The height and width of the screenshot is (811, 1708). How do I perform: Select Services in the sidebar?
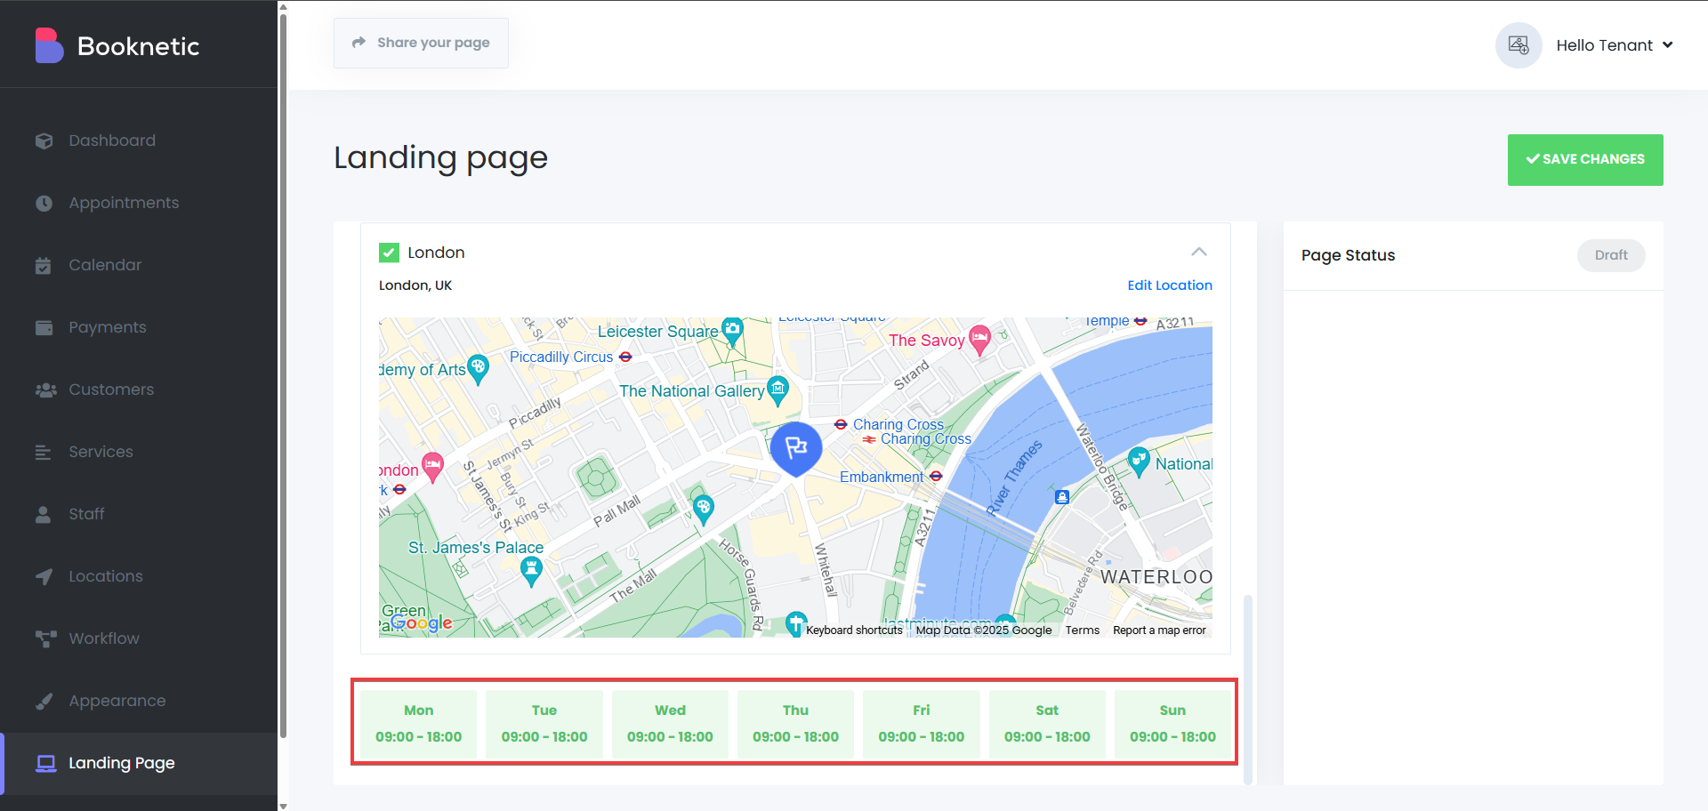140,452
